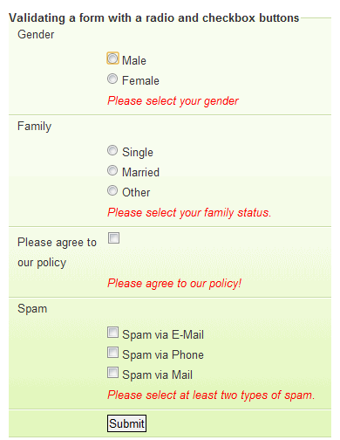Enable the Spam via E-Mail checkbox
Image resolution: width=340 pixels, height=440 pixels.
[112, 333]
